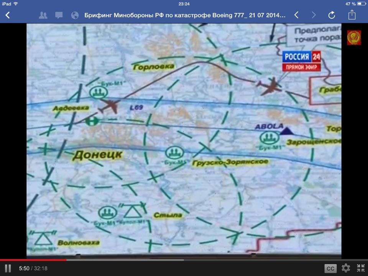The height and width of the screenshot is (276, 368).
Task: Click the Soviet emblem channel avatar
Action: (x=354, y=38)
